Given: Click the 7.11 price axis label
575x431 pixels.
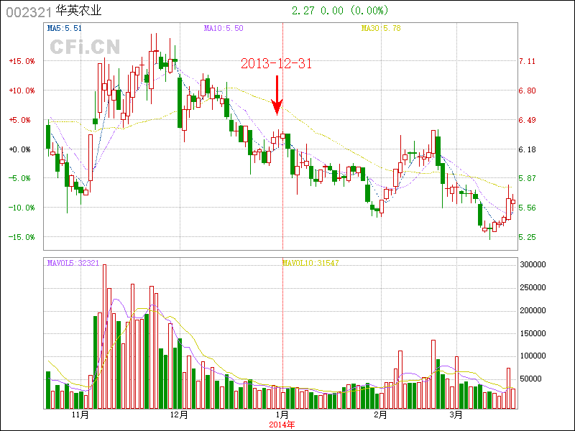Looking at the screenshot, I should (x=528, y=61).
